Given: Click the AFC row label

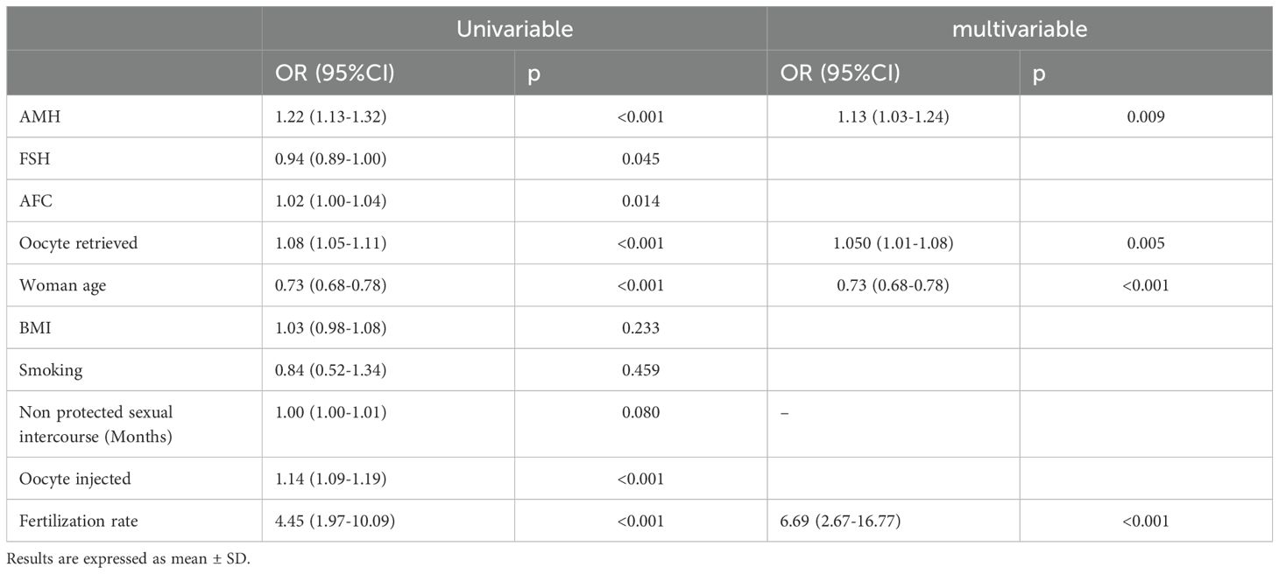Looking at the screenshot, I should tap(33, 200).
